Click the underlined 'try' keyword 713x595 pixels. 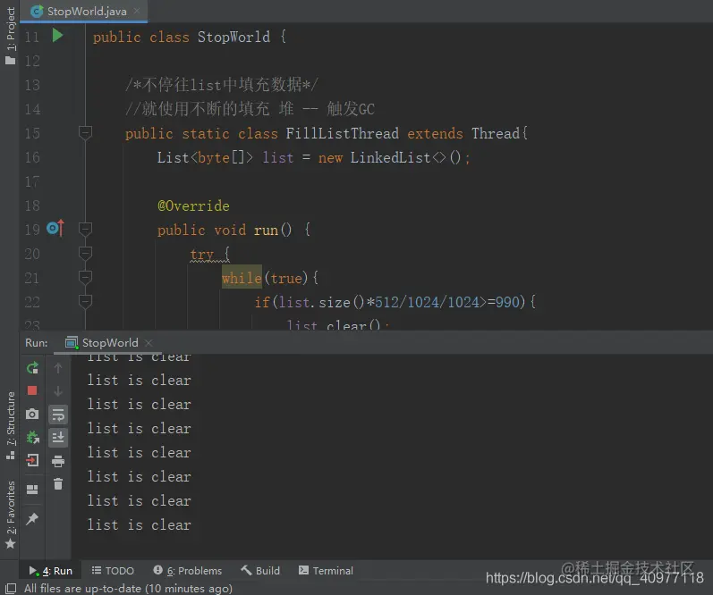tap(202, 254)
